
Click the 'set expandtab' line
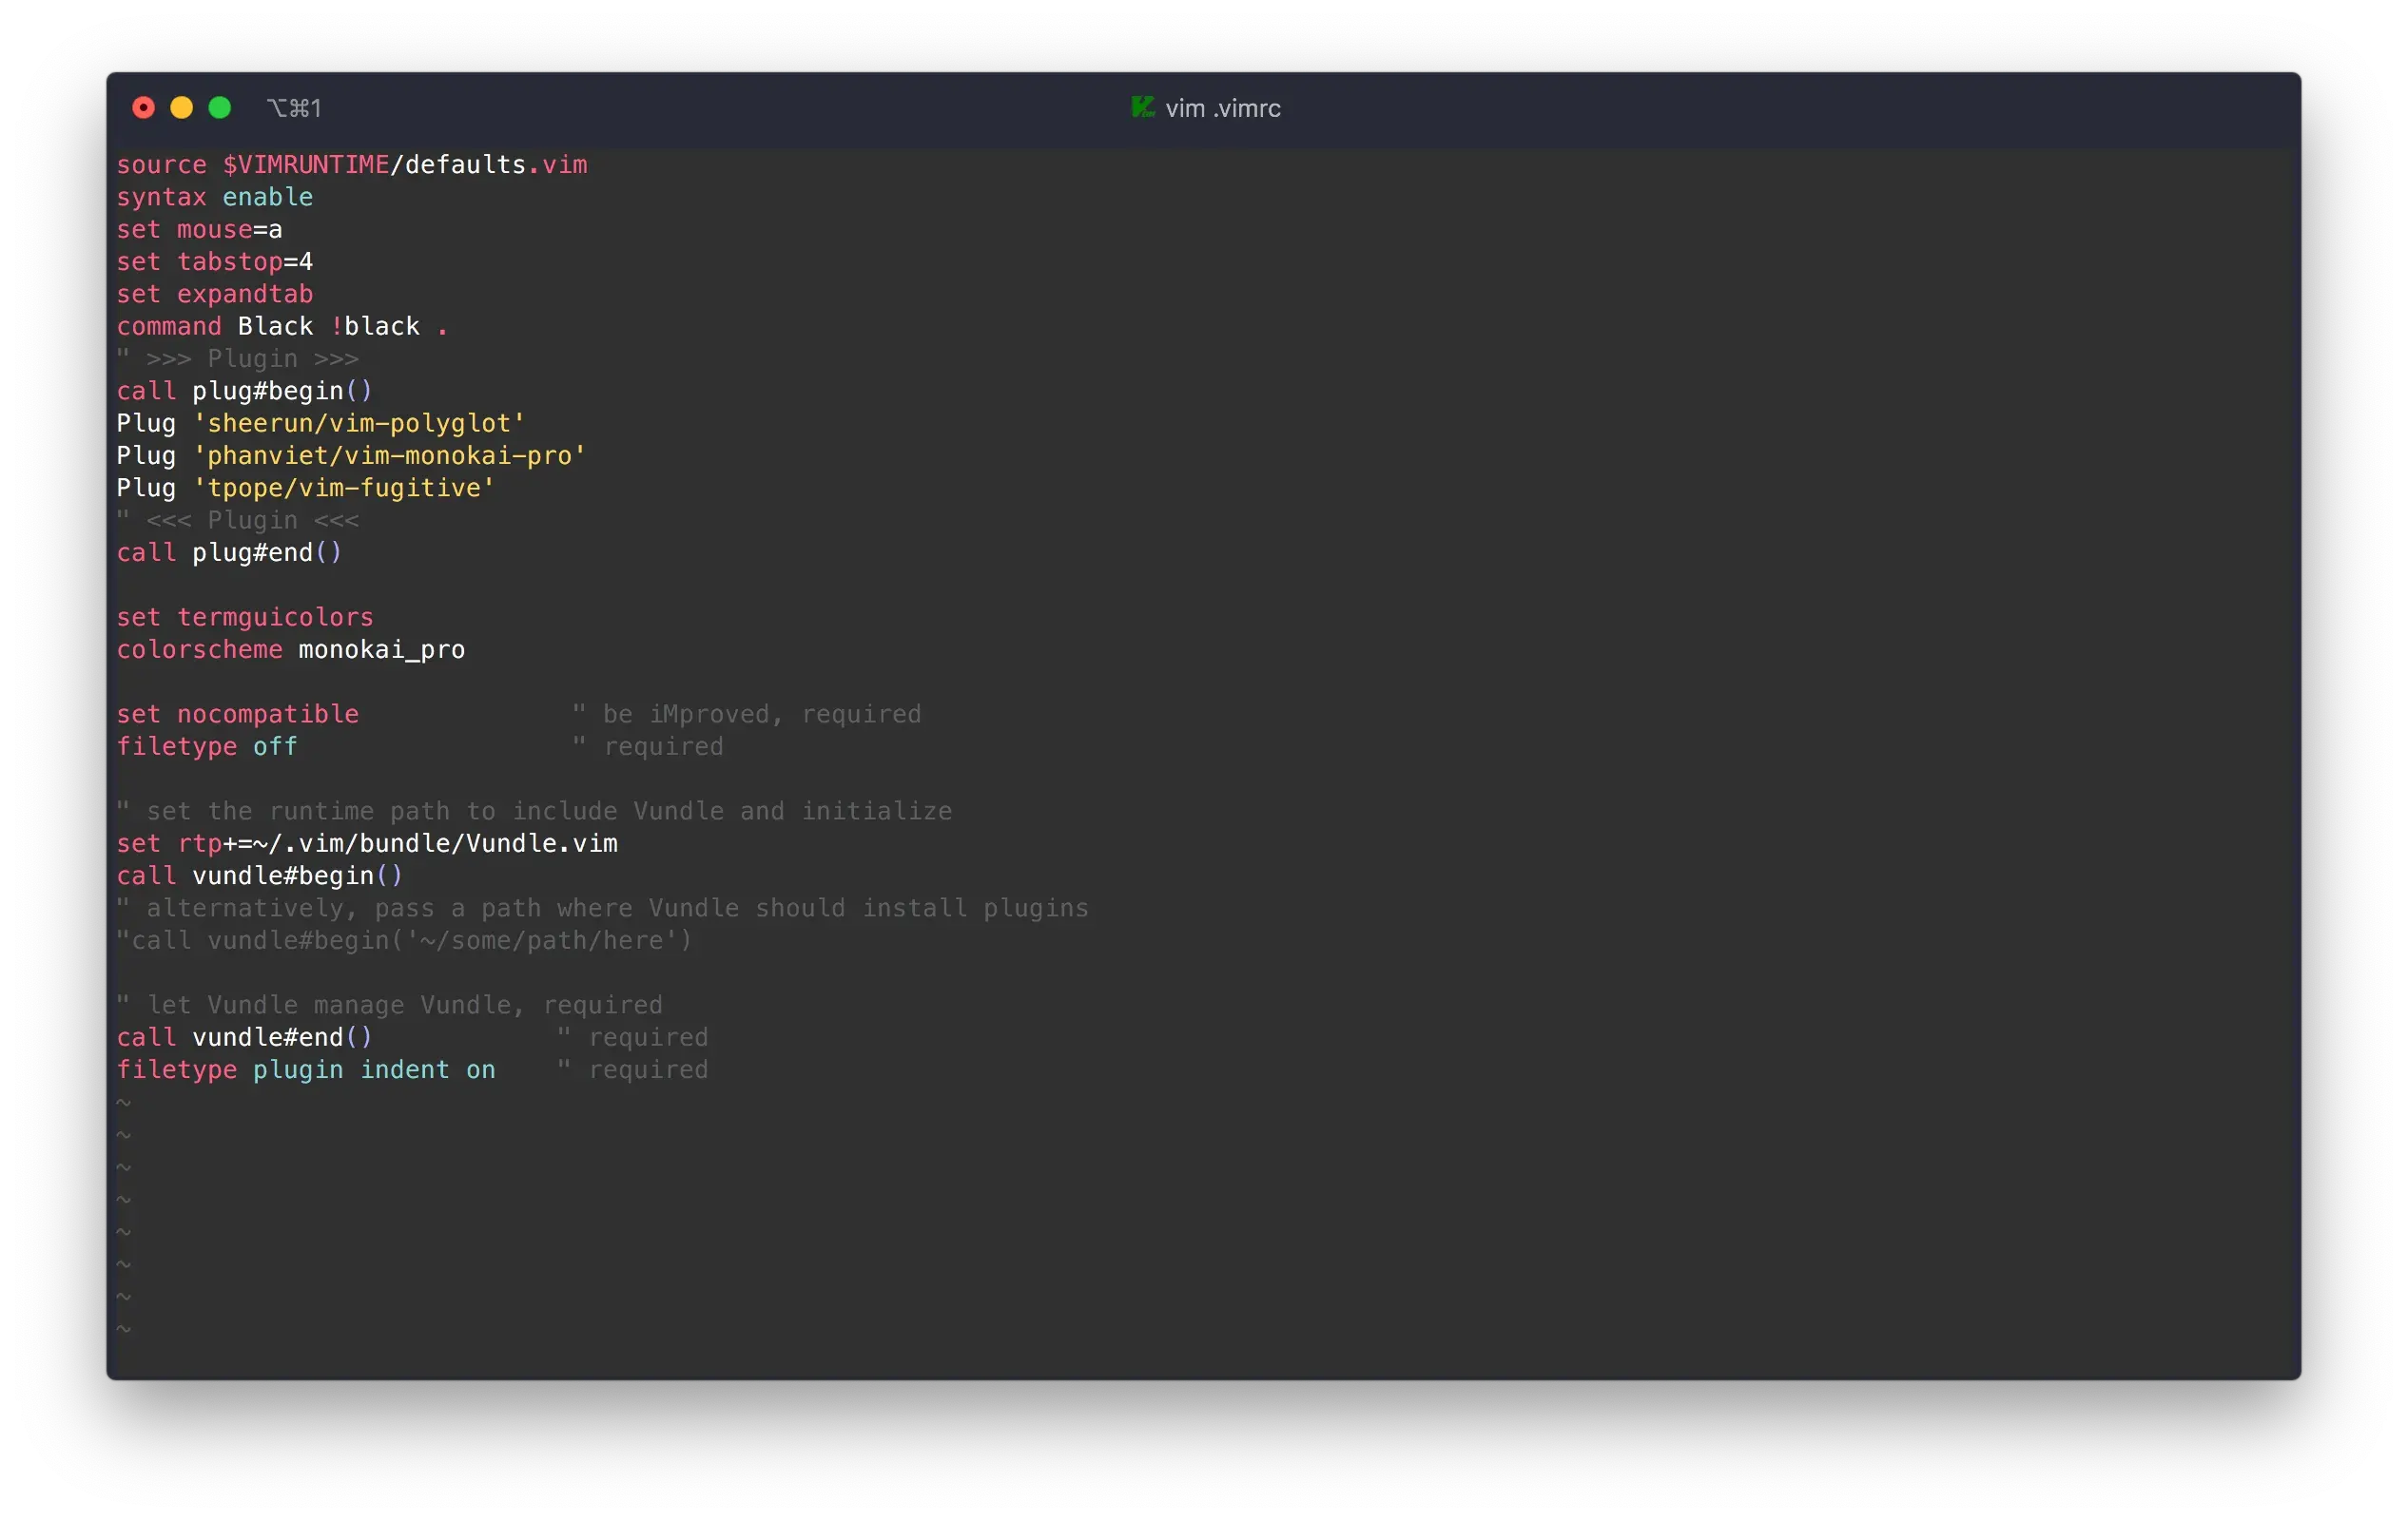[214, 294]
